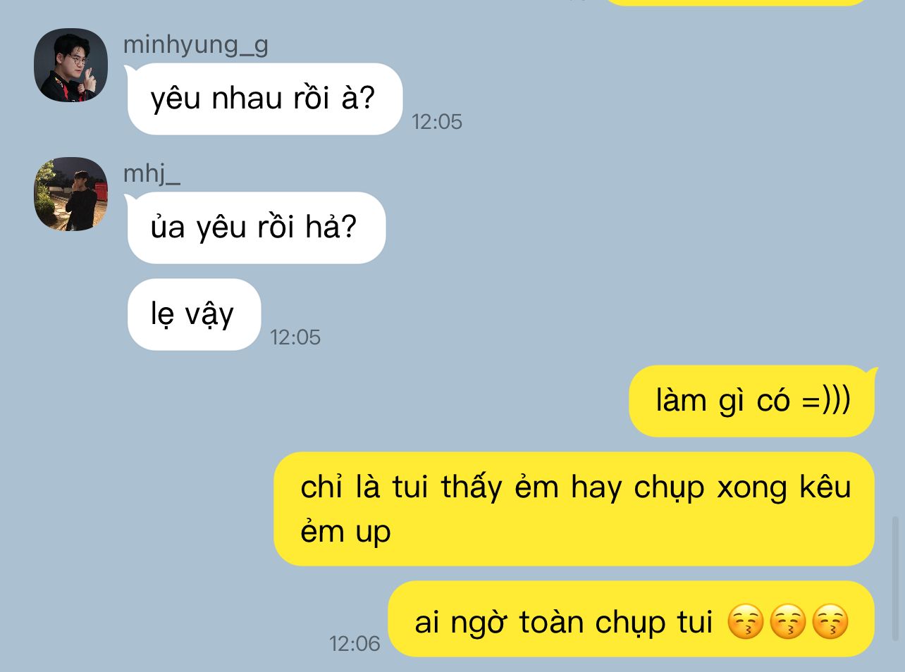Click the 12:05 timestamp beside "lẹ vậy"

[x=295, y=337]
